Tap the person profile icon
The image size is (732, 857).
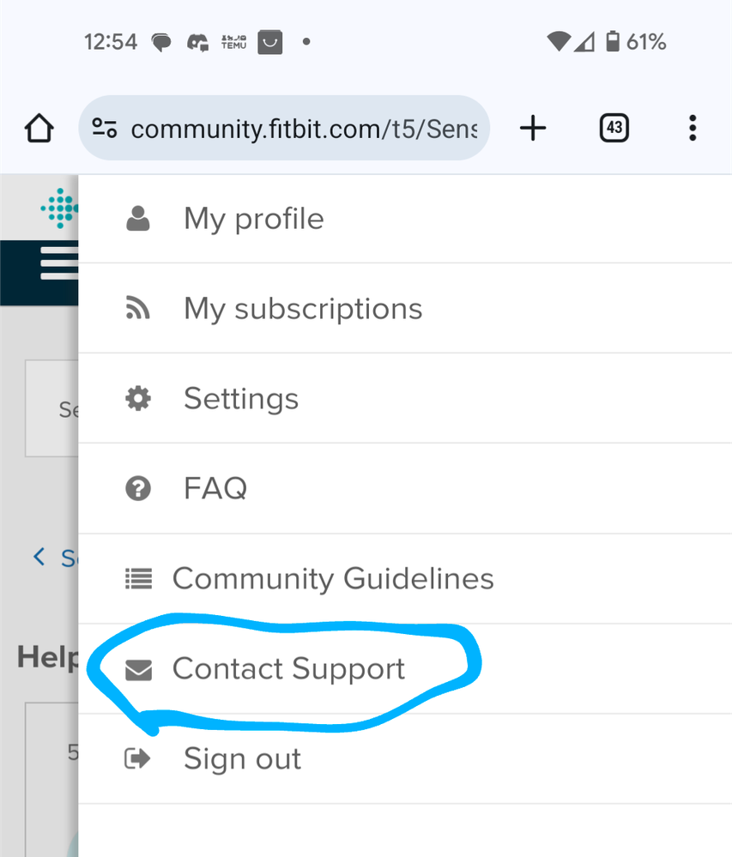click(138, 219)
